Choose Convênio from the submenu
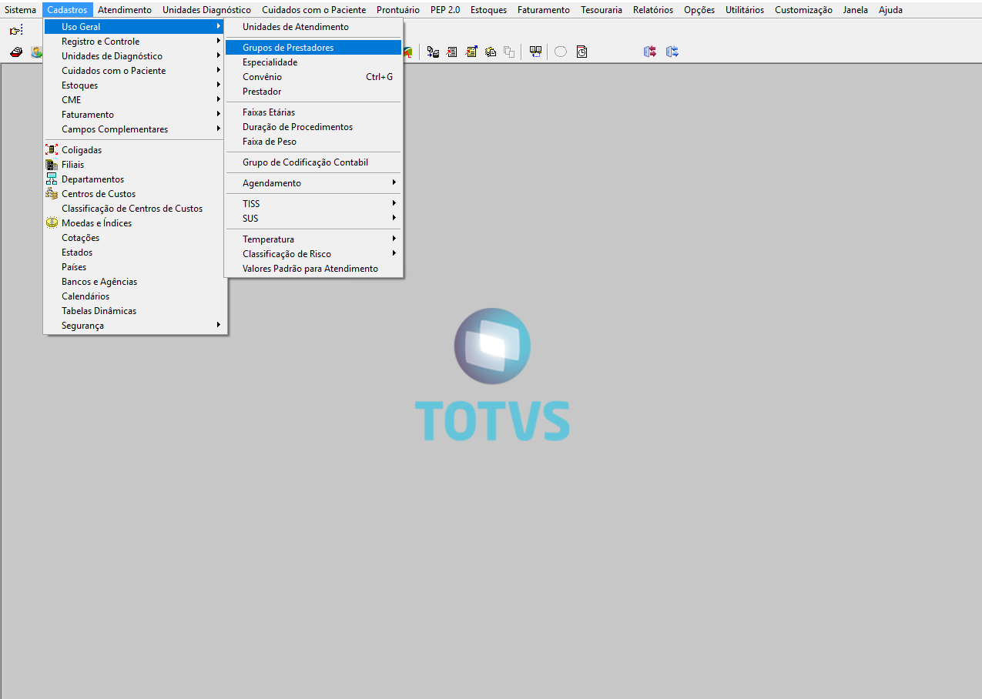Viewport: 982px width, 699px height. [313, 77]
